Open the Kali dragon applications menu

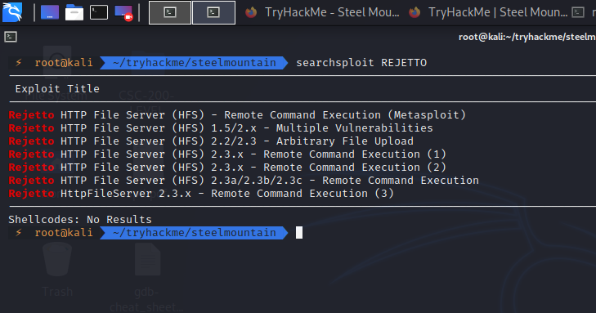pos(12,12)
